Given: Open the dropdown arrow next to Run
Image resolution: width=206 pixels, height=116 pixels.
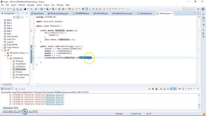Looking at the screenshot, I should 44,9.
